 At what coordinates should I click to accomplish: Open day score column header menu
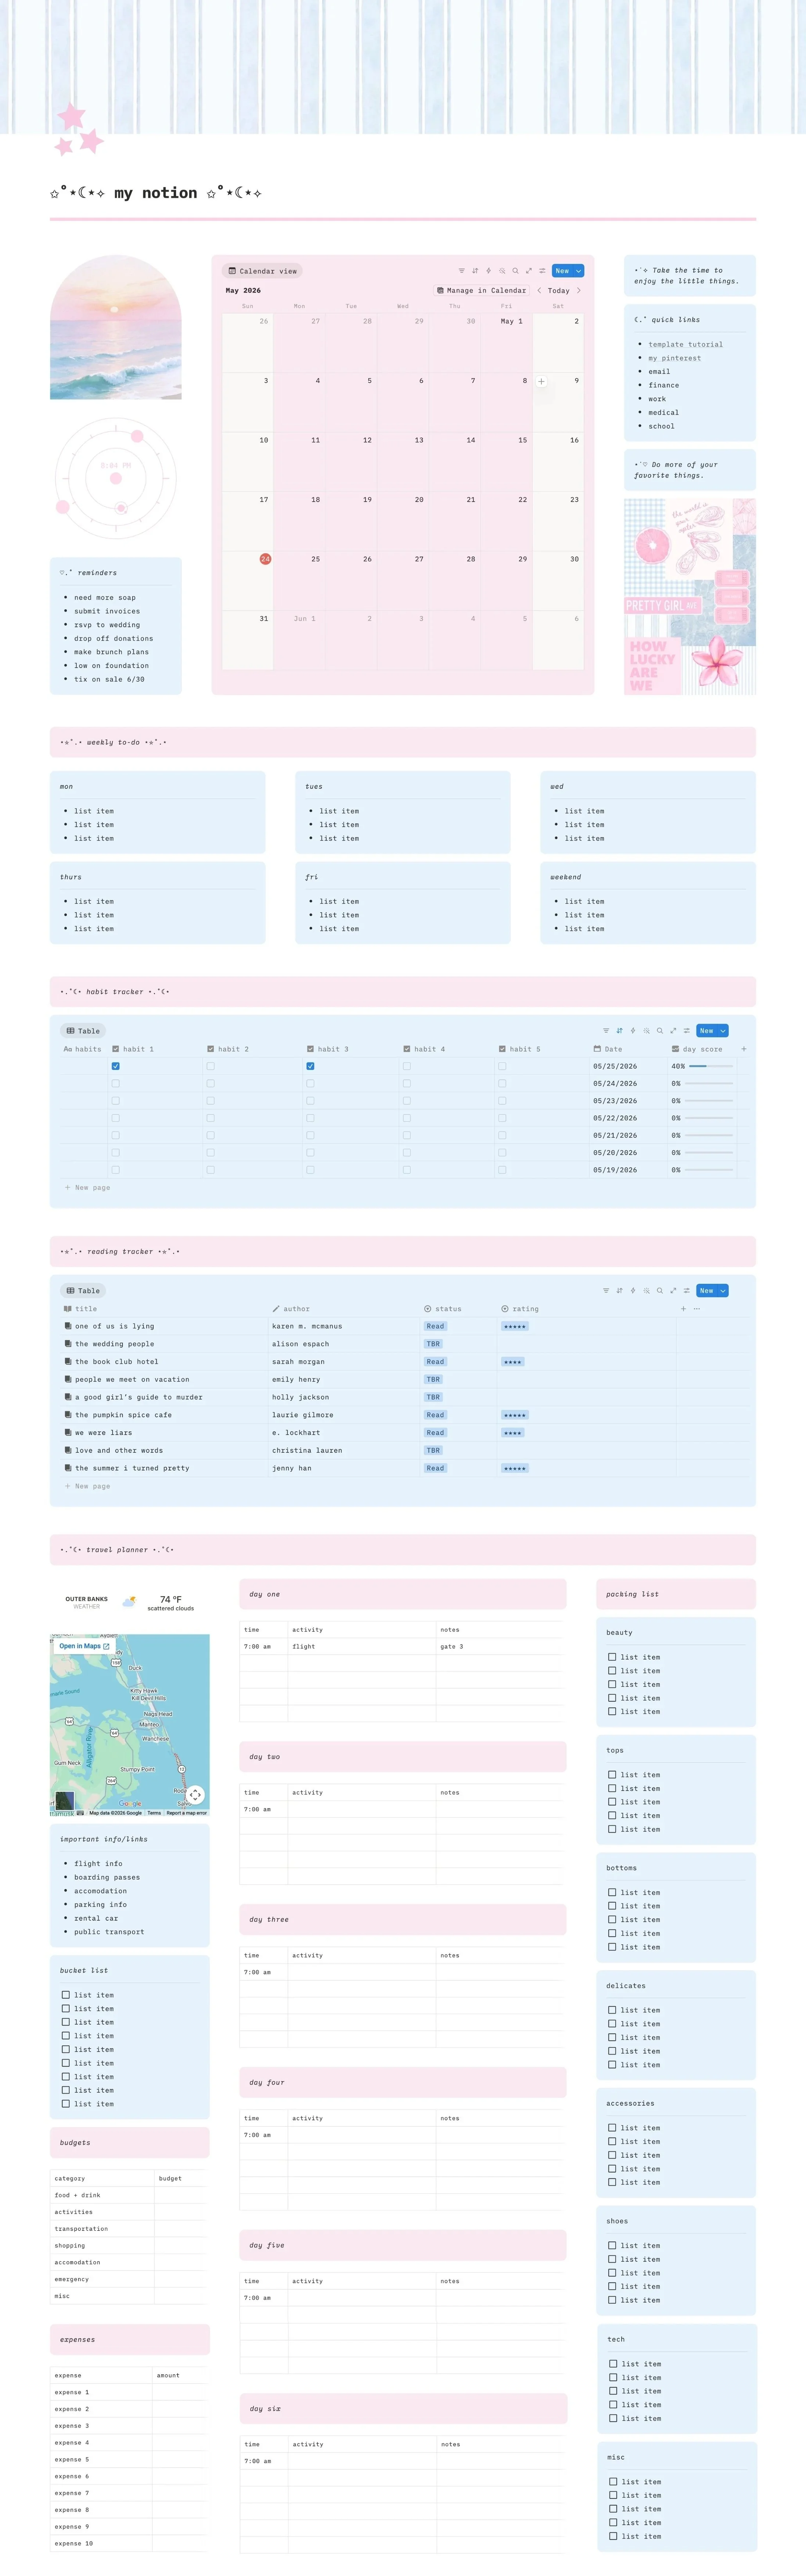click(x=697, y=1049)
